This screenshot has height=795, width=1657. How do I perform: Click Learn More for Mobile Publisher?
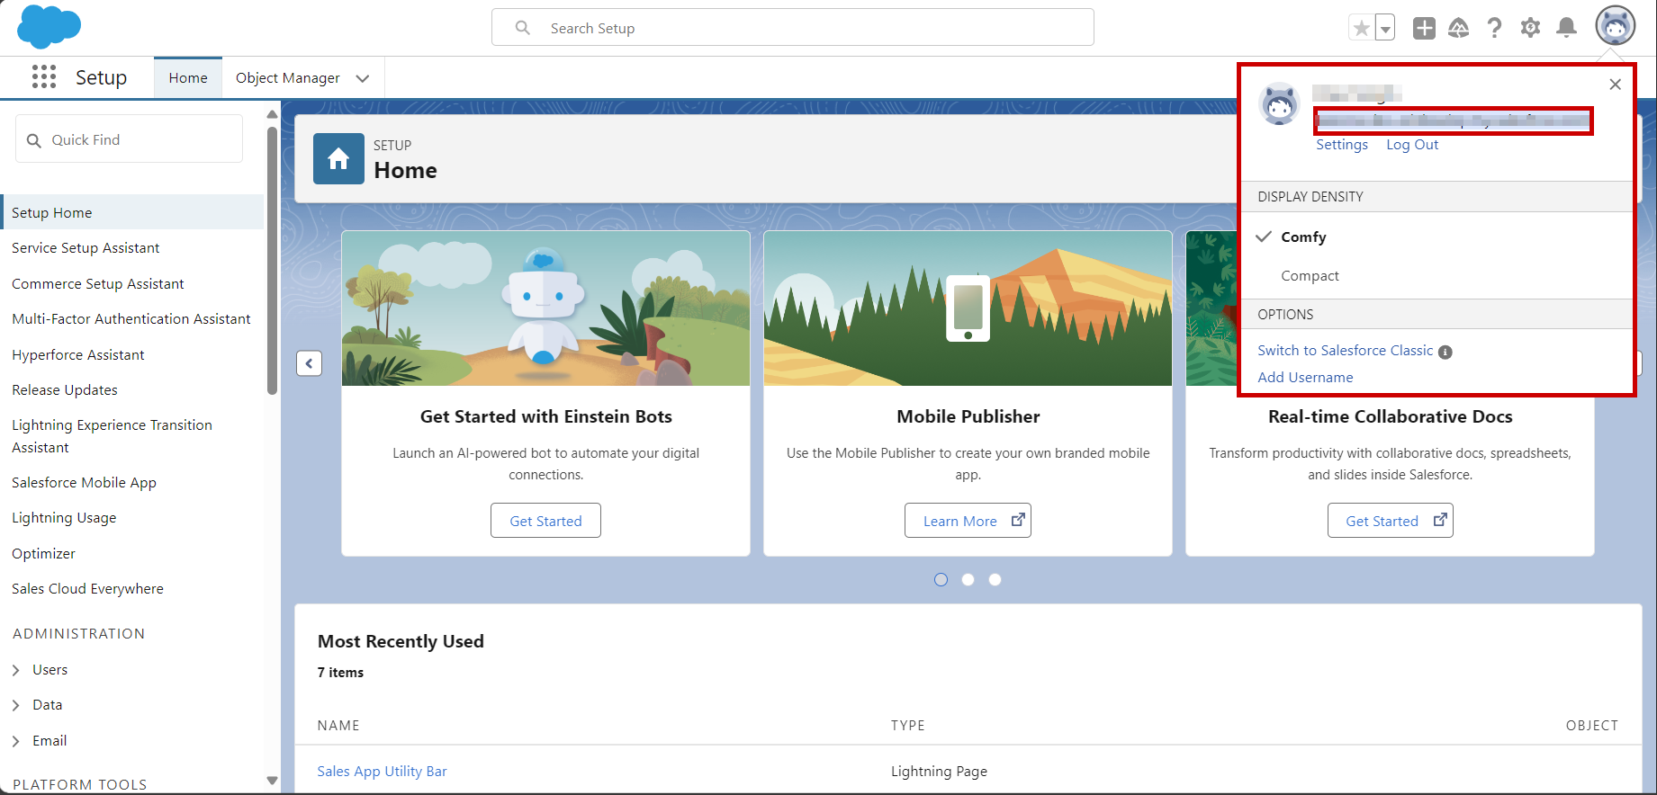(968, 521)
